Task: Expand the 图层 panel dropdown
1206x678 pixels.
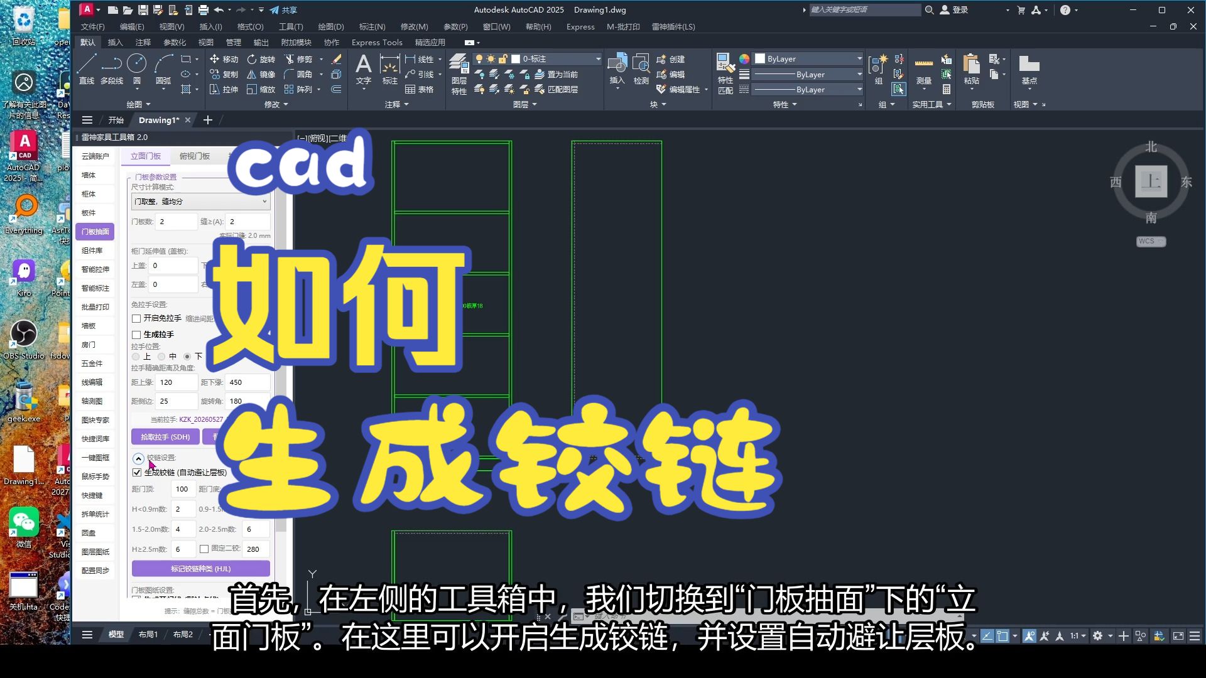Action: tap(525, 104)
